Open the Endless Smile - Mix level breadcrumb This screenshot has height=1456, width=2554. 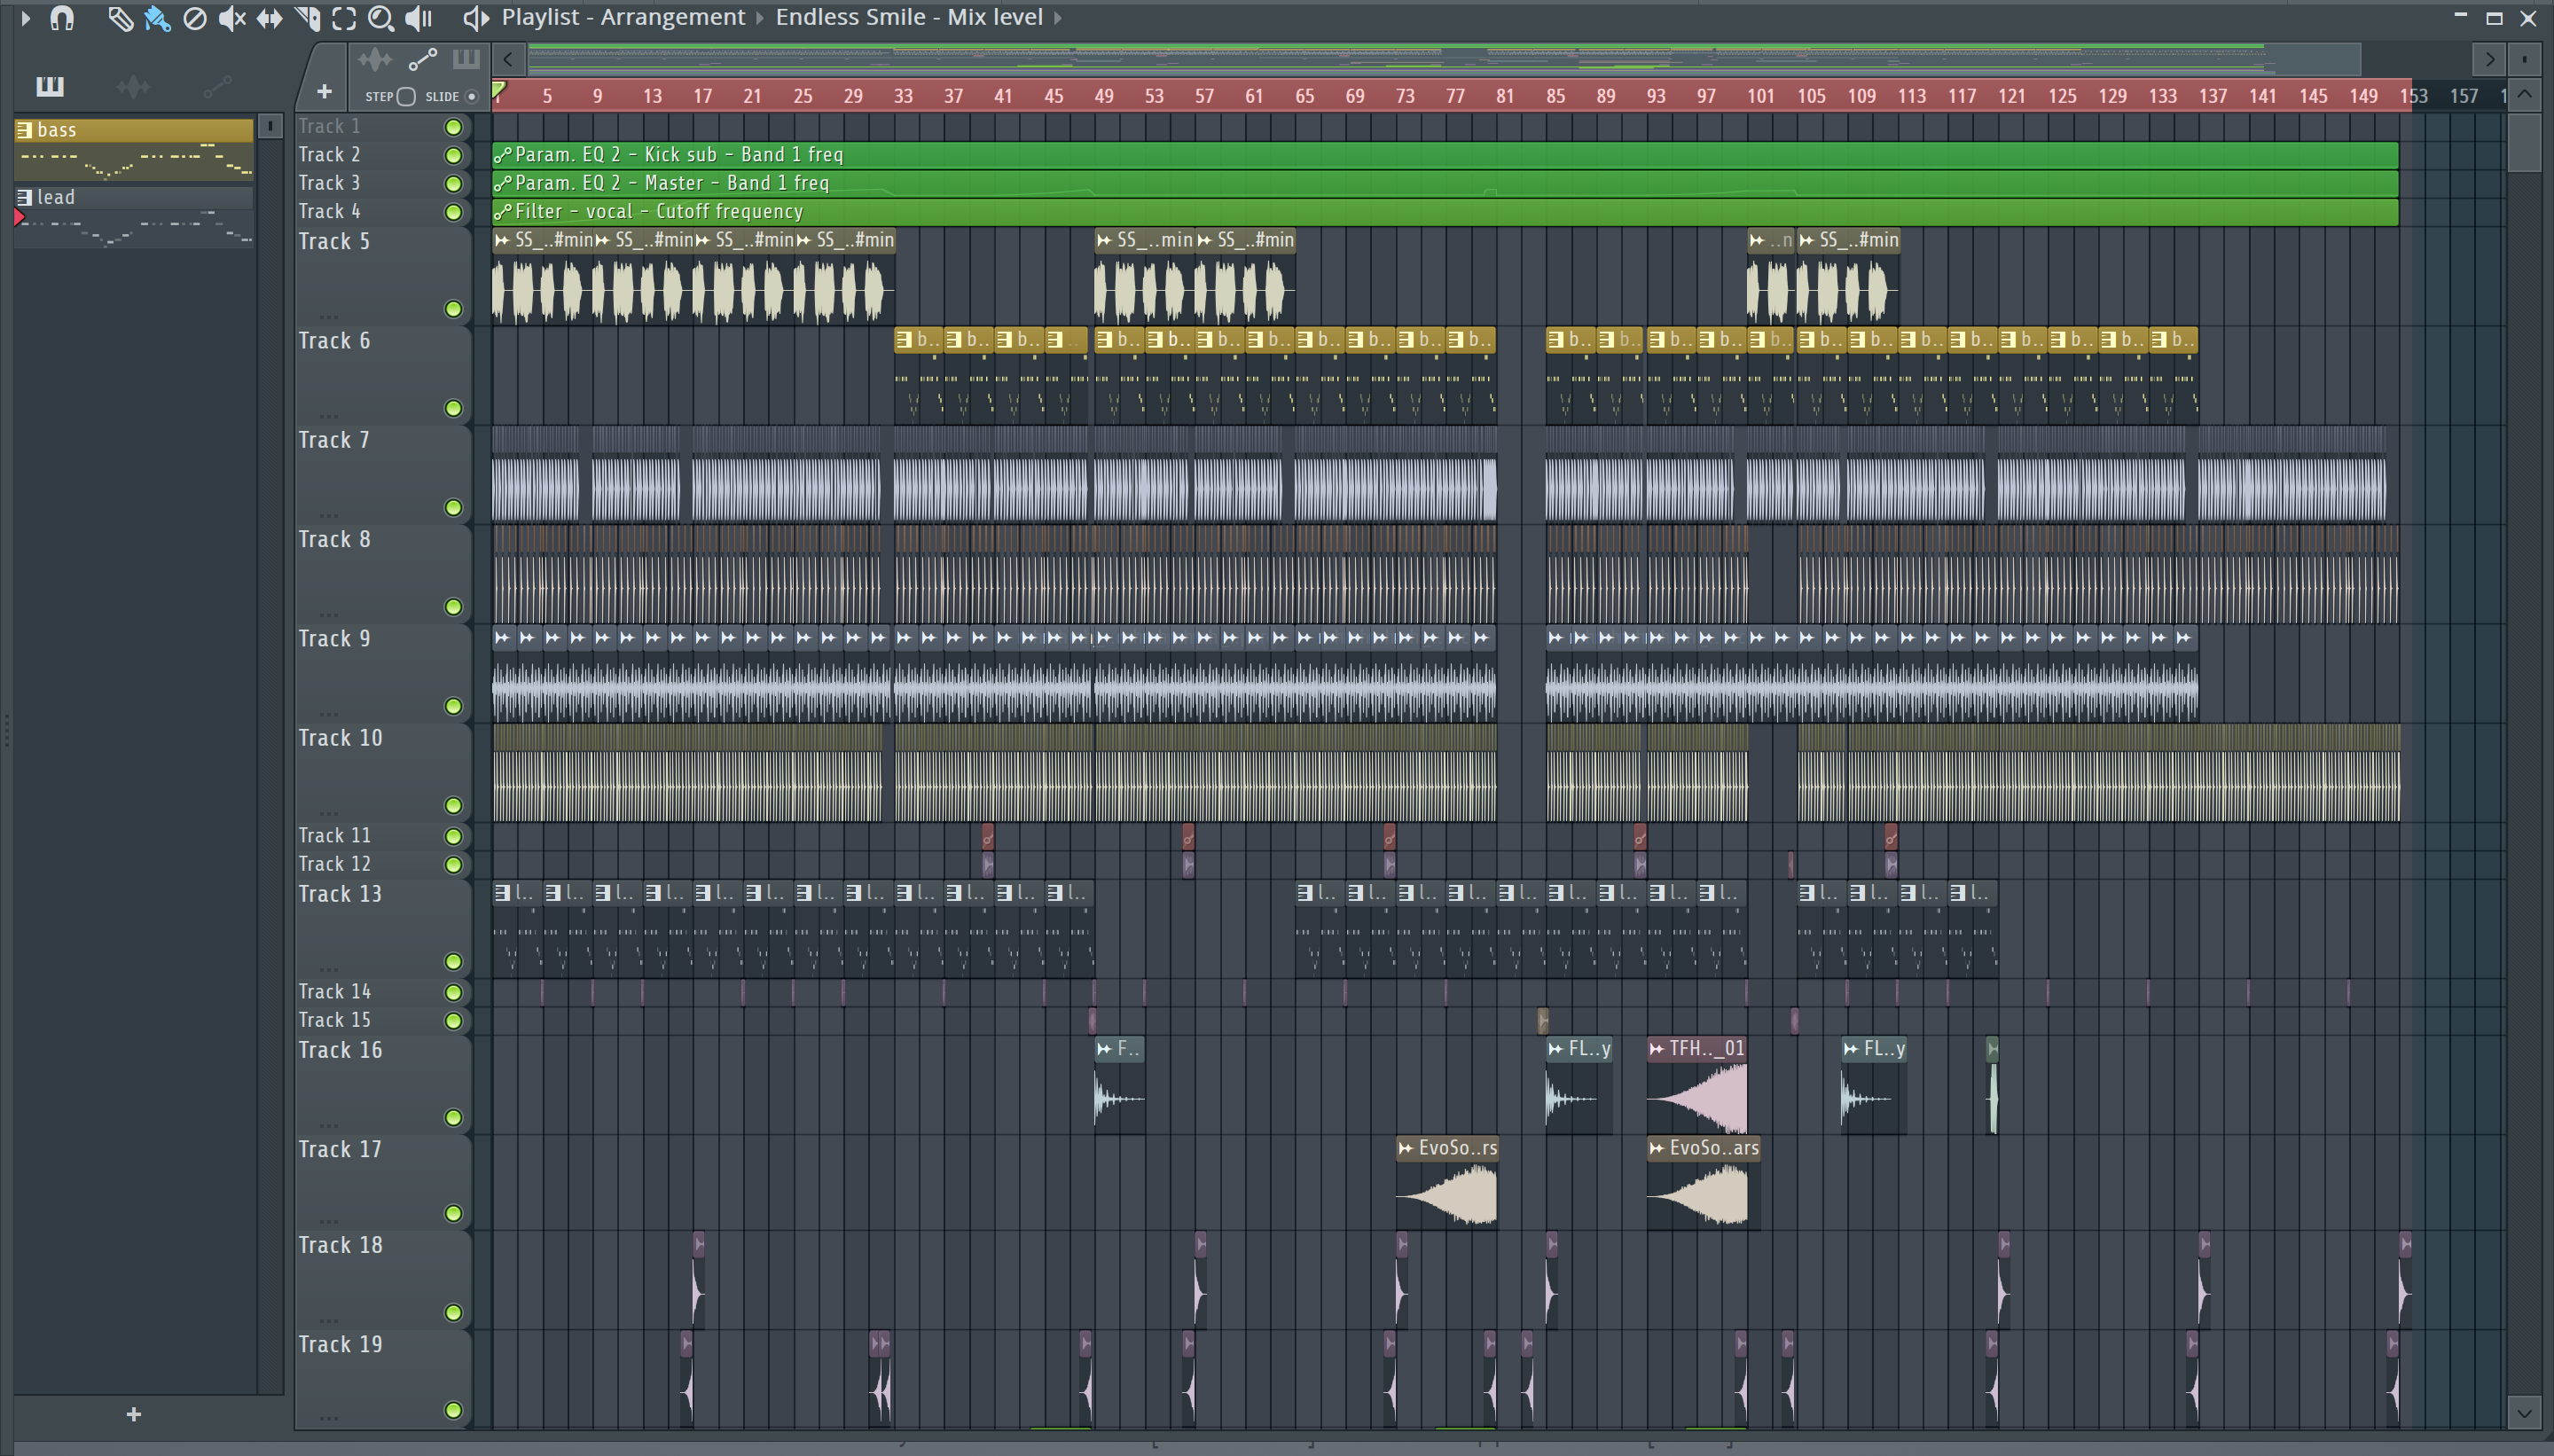909,17
